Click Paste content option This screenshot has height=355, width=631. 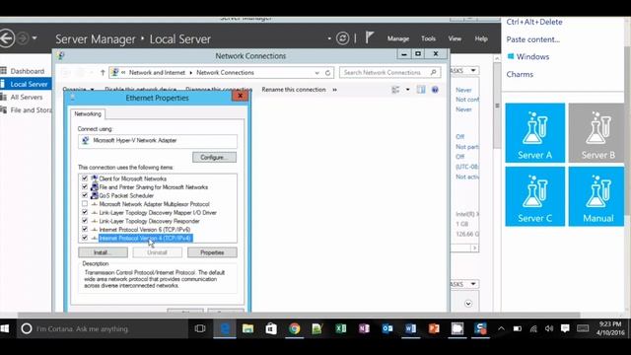tap(532, 39)
